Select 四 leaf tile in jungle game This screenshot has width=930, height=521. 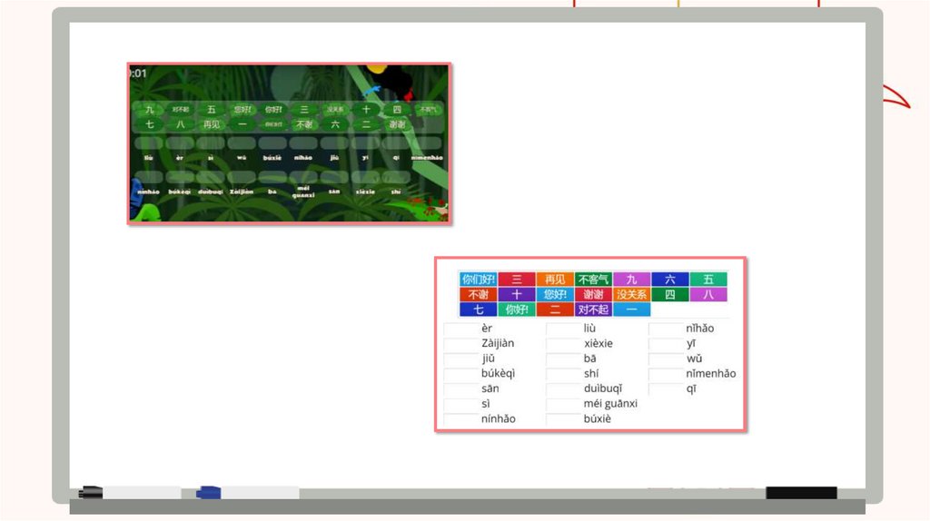tap(397, 110)
